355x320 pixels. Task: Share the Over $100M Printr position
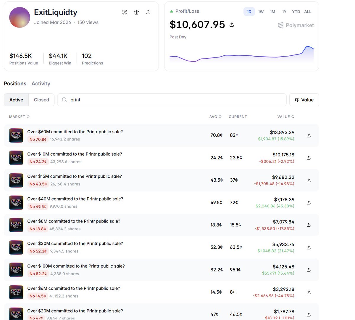(x=309, y=270)
